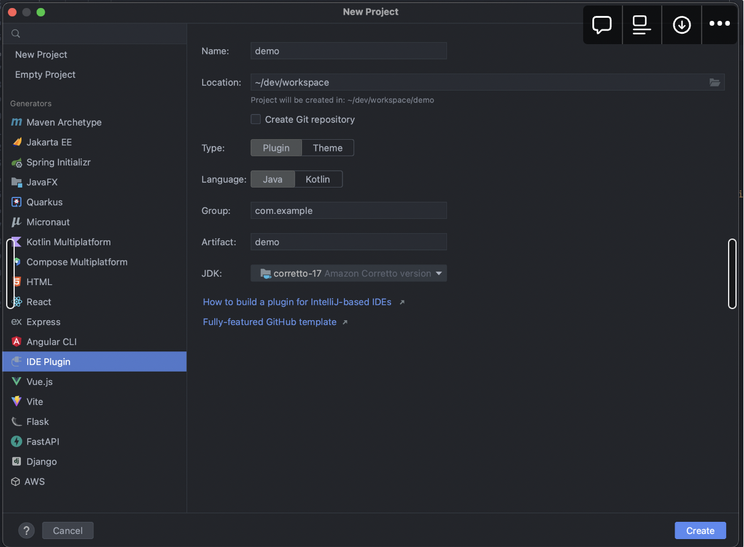Click the Create button
Screen dimensions: 744x547
(700, 530)
